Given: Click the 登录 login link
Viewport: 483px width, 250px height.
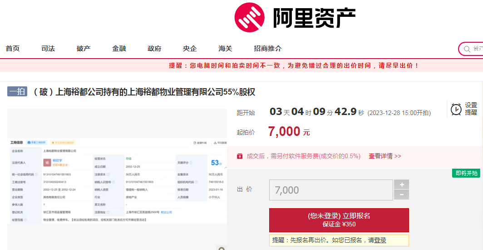Looking at the screenshot, I should [380, 240].
